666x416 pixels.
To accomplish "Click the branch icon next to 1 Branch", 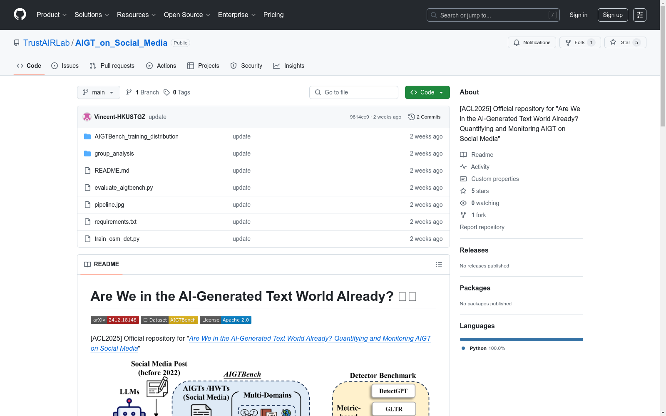I will click(129, 92).
